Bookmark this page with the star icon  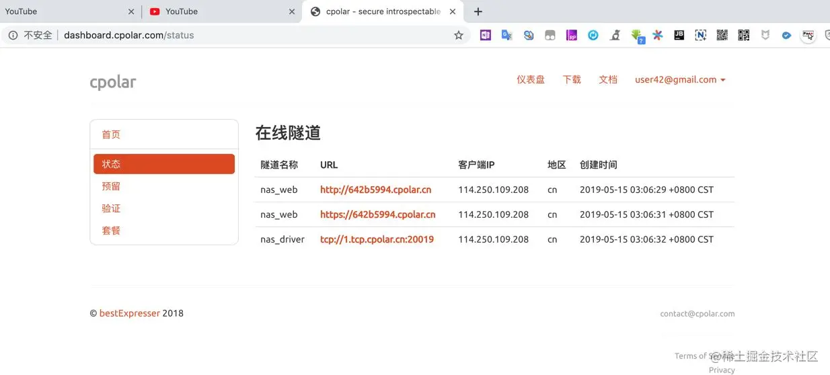(x=459, y=35)
